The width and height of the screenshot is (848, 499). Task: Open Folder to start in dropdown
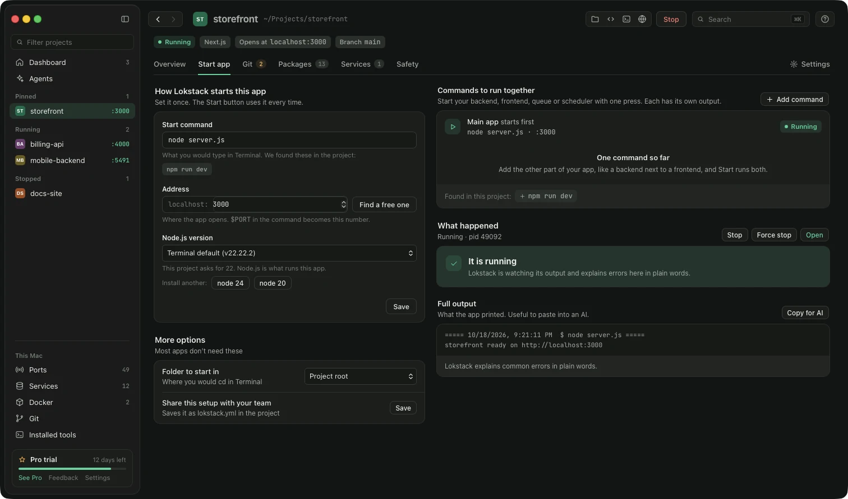pos(361,376)
